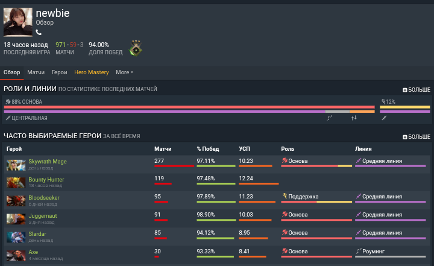Click the support role icon in Bloodseeker row
This screenshot has width=434, height=266.
(x=284, y=197)
